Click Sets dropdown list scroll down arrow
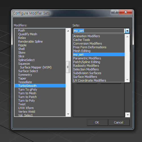Image resolution: width=142 pixels, height=142 pixels. [x=127, y=80]
